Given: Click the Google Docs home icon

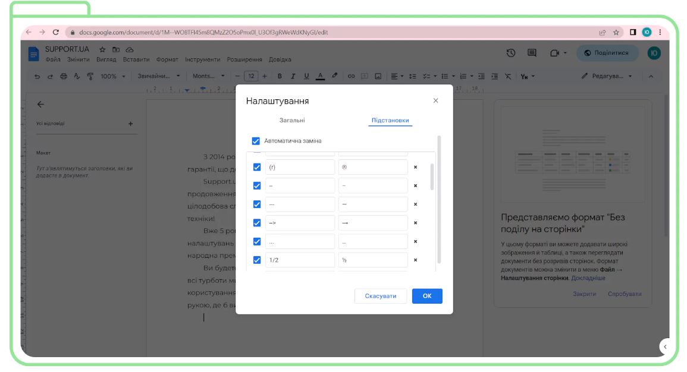Looking at the screenshot, I should click(x=33, y=54).
